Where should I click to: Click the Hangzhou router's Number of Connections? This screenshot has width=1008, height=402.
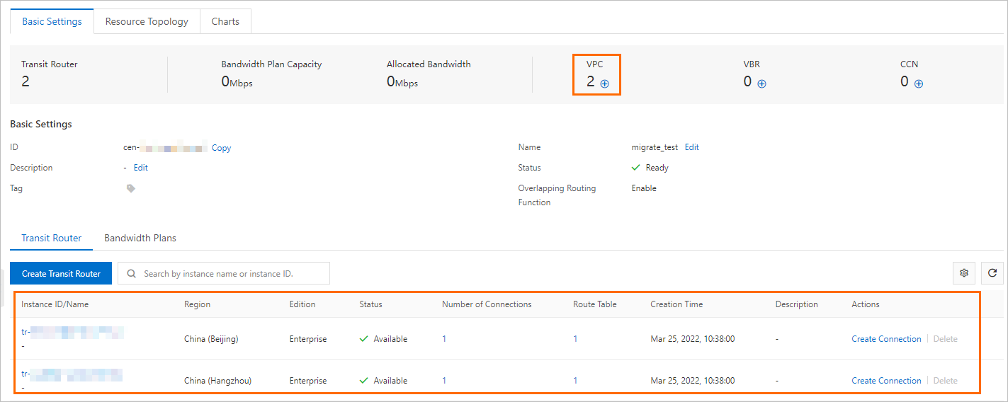pos(444,381)
